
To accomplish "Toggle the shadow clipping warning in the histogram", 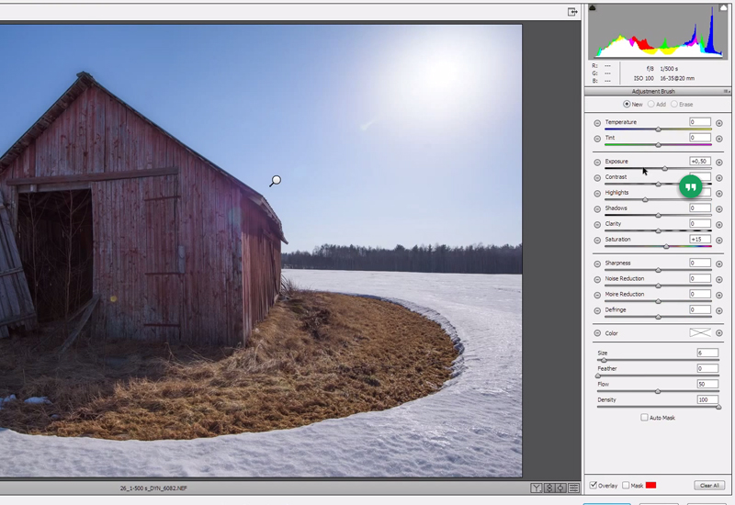I will pyautogui.click(x=593, y=7).
